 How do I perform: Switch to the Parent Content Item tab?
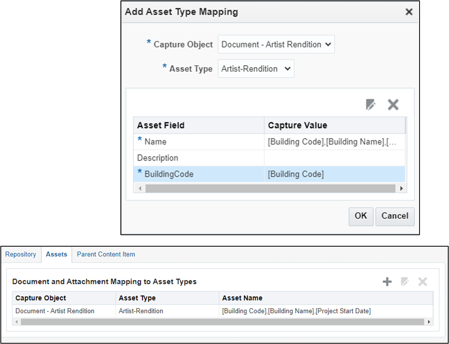click(x=105, y=254)
